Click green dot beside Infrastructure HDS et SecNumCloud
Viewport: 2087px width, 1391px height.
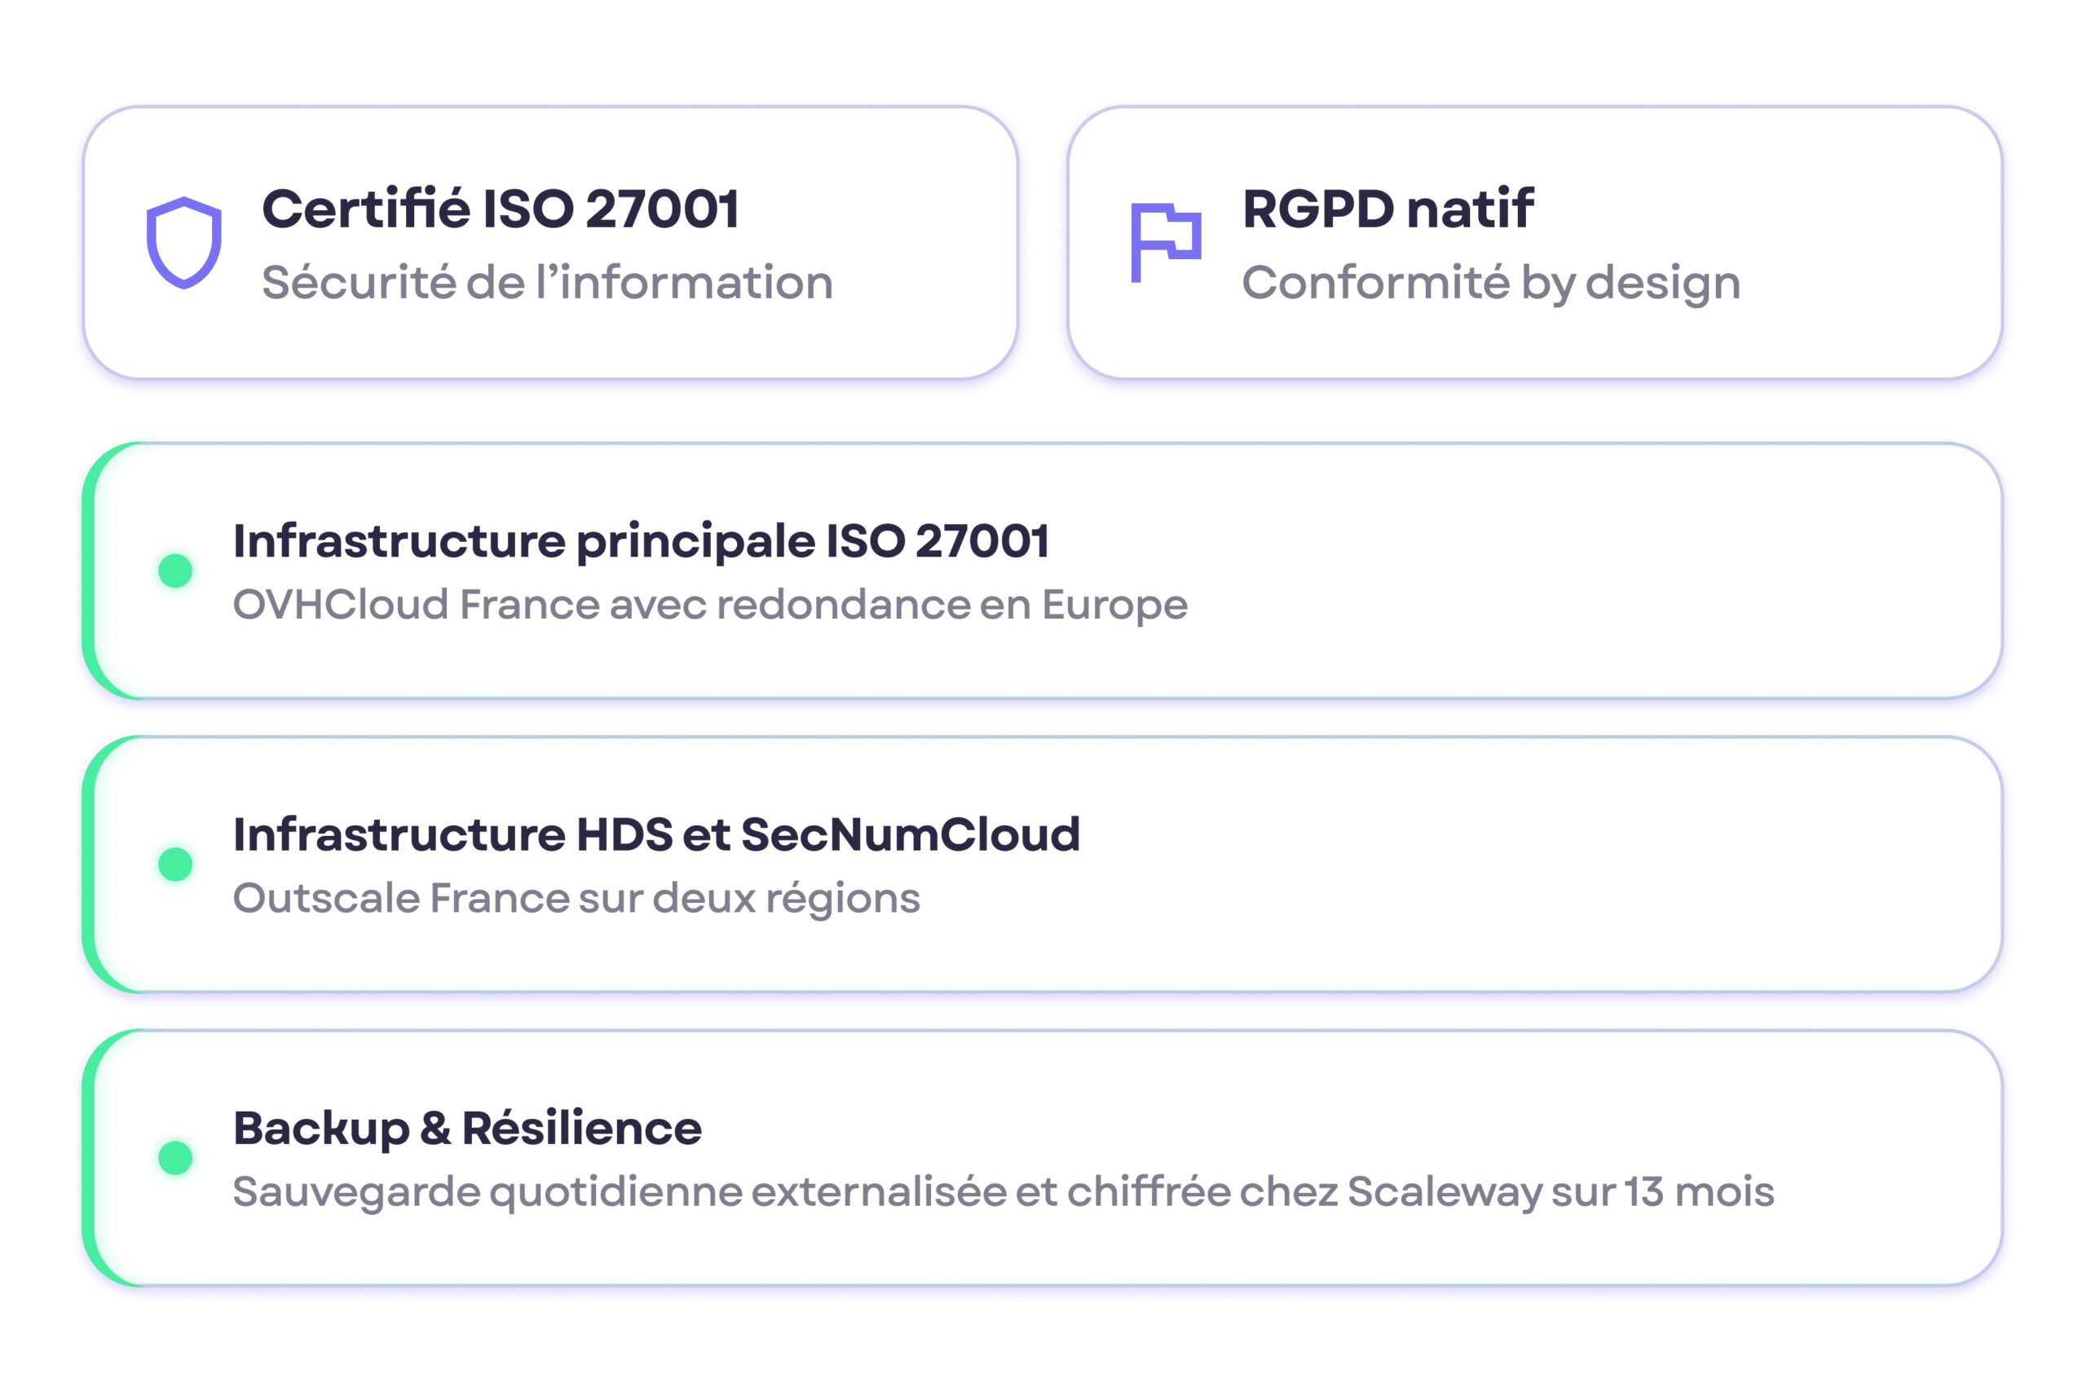coord(176,864)
